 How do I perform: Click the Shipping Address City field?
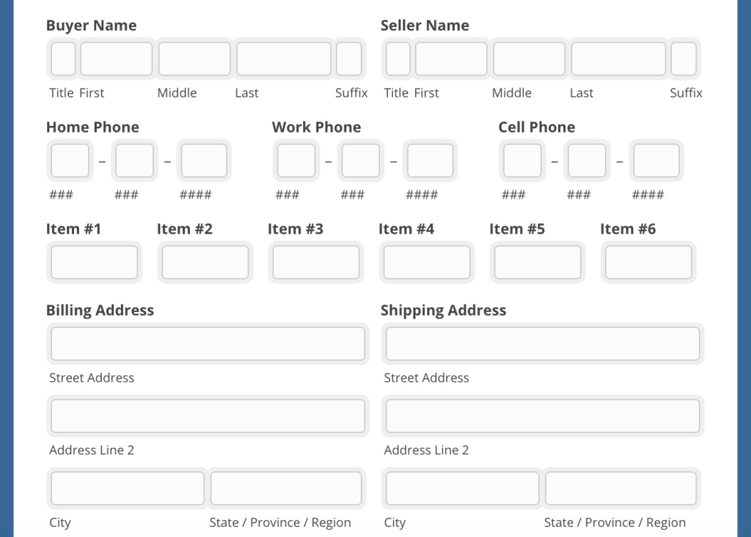[462, 489]
